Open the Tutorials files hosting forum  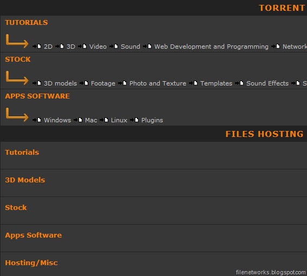tap(22, 152)
